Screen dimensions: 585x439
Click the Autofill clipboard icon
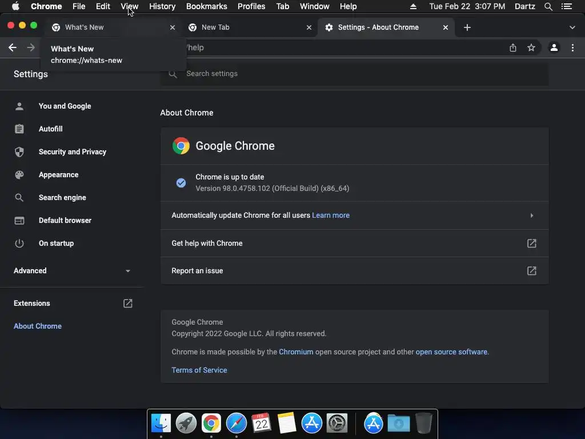tap(19, 129)
